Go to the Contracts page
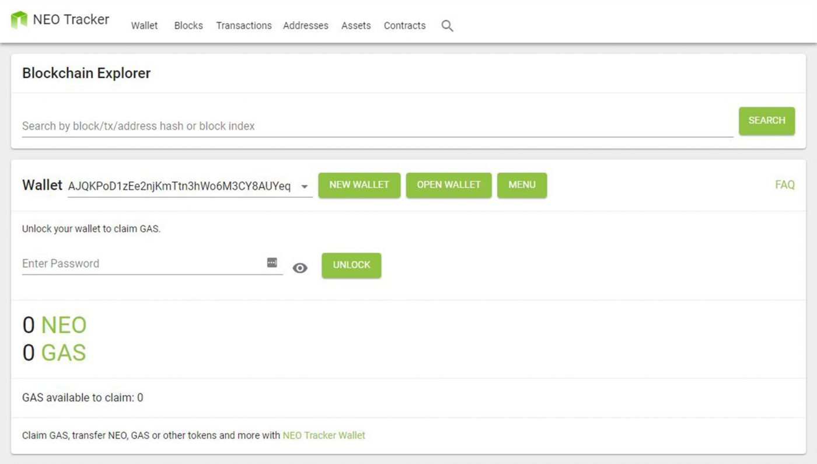The image size is (817, 464). [404, 26]
